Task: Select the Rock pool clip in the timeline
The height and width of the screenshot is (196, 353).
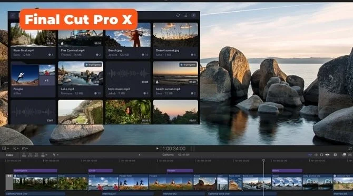Action: (x=257, y=182)
